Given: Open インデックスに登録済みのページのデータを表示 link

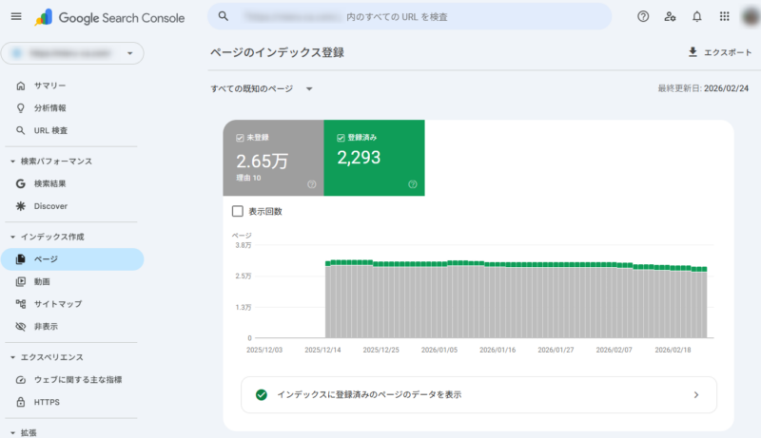Looking at the screenshot, I should pyautogui.click(x=478, y=394).
